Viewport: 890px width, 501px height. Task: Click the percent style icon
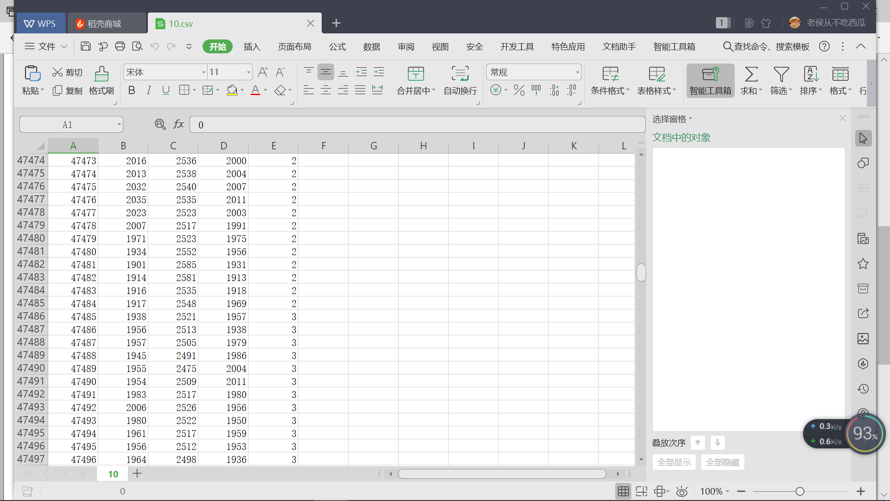[x=519, y=90]
